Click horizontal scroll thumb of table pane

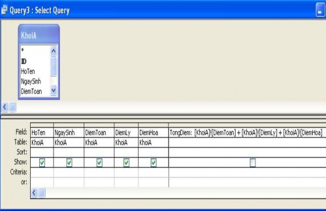coord(13,107)
